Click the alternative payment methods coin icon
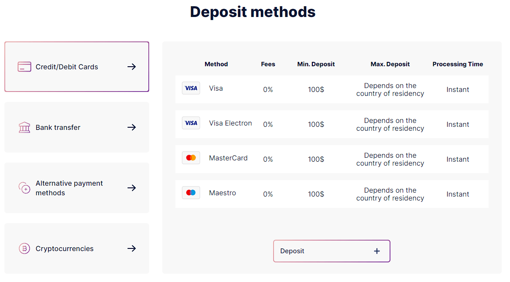This screenshot has width=510, height=282. (x=24, y=188)
